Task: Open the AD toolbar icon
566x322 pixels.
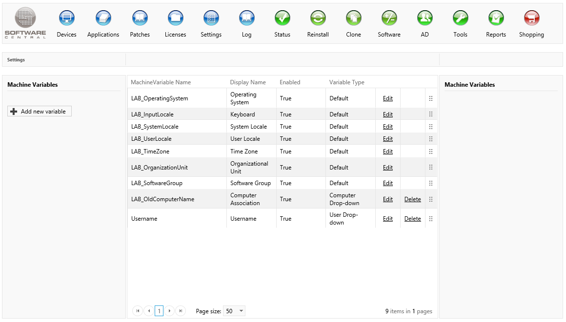Action: 425,19
